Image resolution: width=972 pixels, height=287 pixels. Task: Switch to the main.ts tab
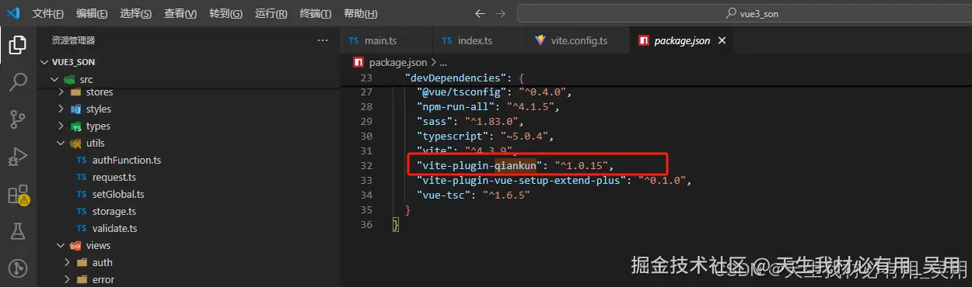click(385, 40)
